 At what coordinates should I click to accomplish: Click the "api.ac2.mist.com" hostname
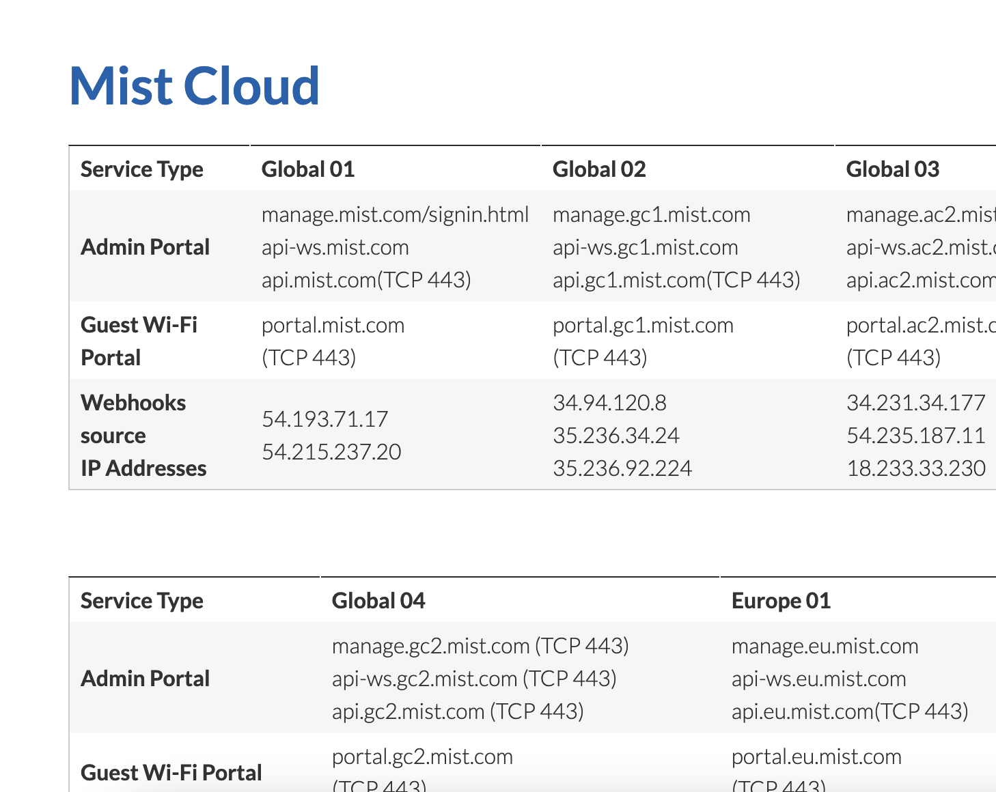[x=921, y=280]
